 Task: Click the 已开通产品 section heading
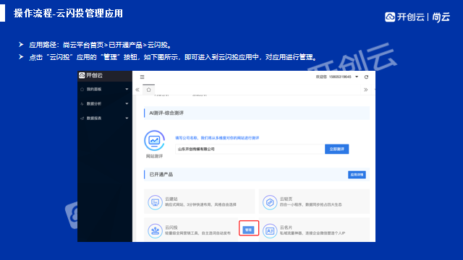161,175
